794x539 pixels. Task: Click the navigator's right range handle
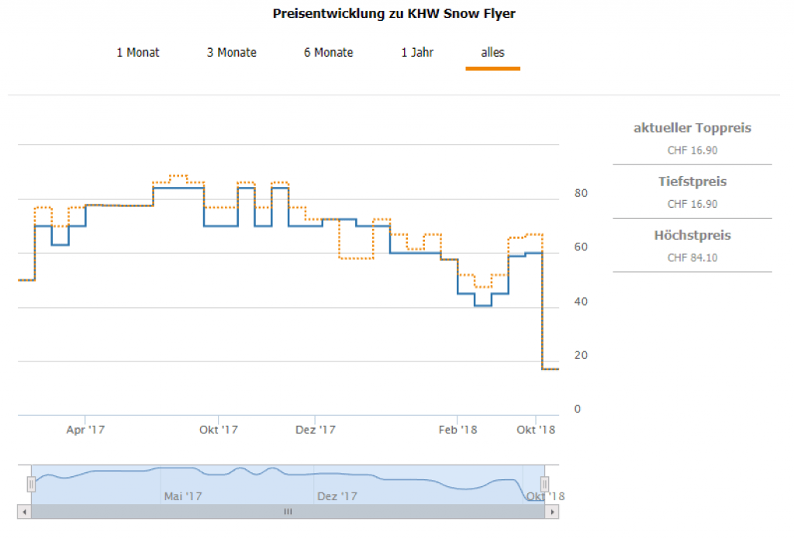click(544, 484)
